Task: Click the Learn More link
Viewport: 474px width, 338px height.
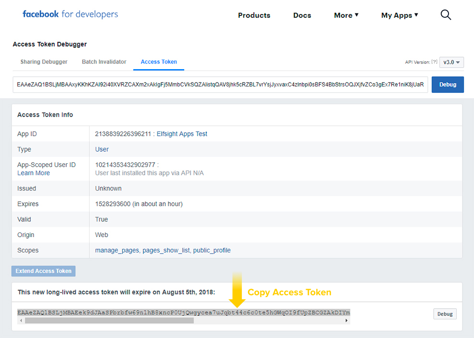Action: 33,173
